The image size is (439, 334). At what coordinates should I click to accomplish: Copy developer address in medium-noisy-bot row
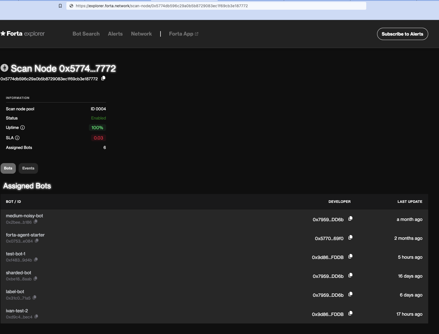click(x=350, y=218)
